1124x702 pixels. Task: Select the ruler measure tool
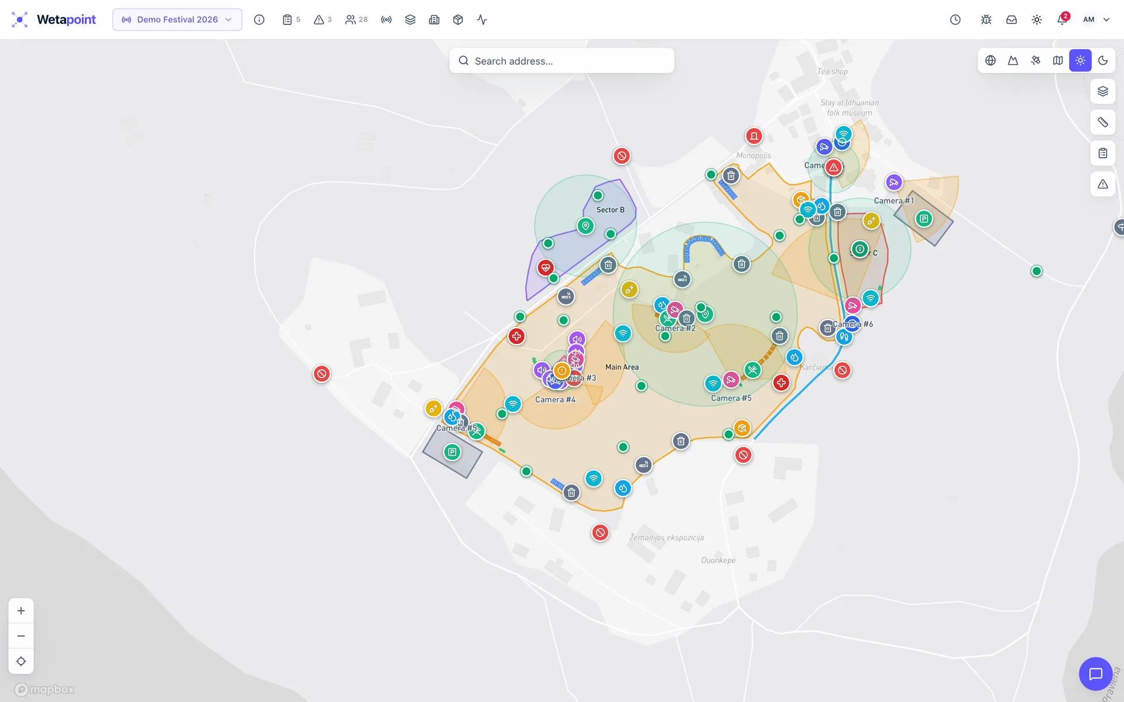pyautogui.click(x=1103, y=122)
